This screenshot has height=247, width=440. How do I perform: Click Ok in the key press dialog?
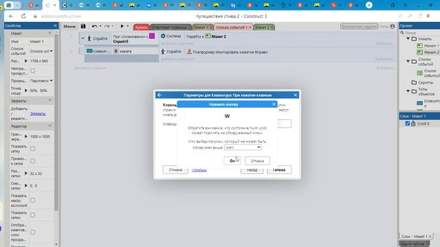tap(232, 161)
